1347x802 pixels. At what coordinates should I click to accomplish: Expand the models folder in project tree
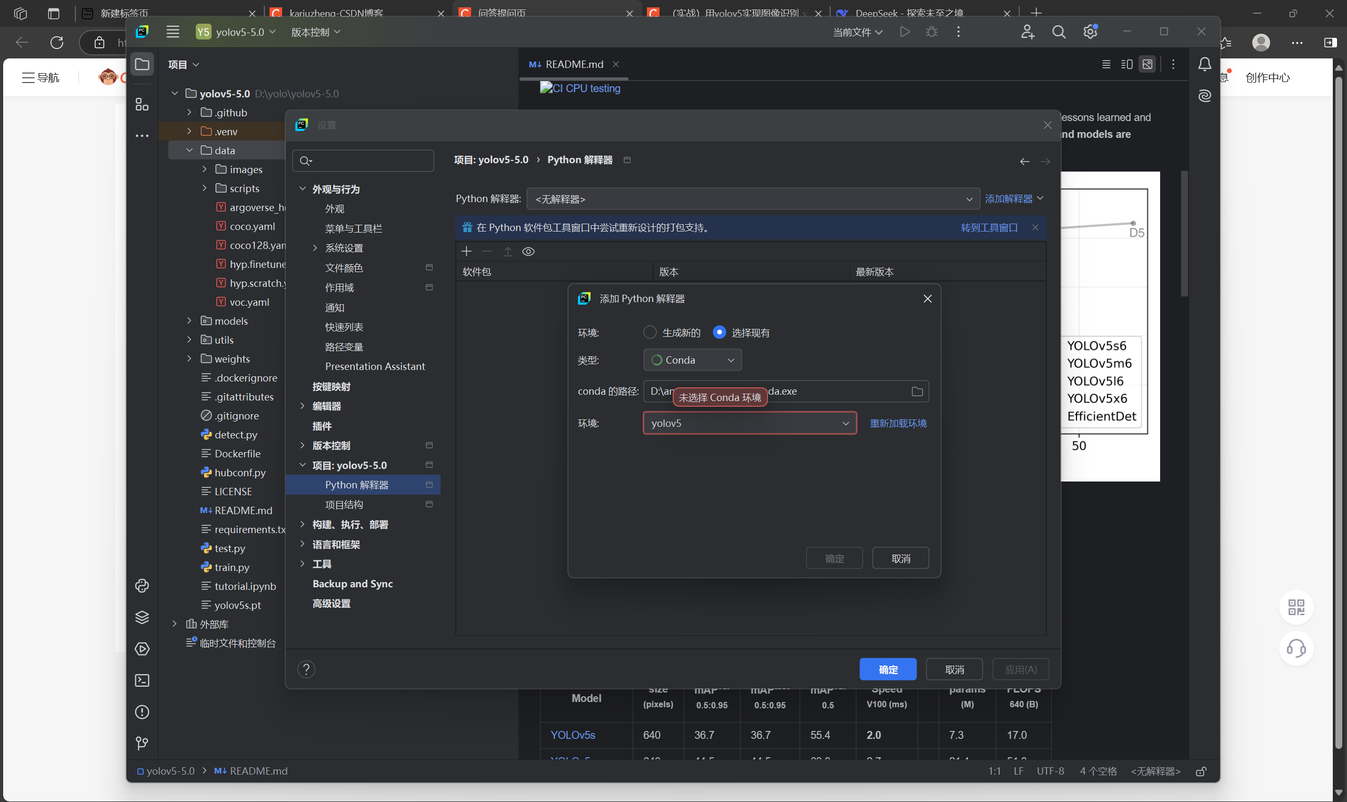(189, 321)
